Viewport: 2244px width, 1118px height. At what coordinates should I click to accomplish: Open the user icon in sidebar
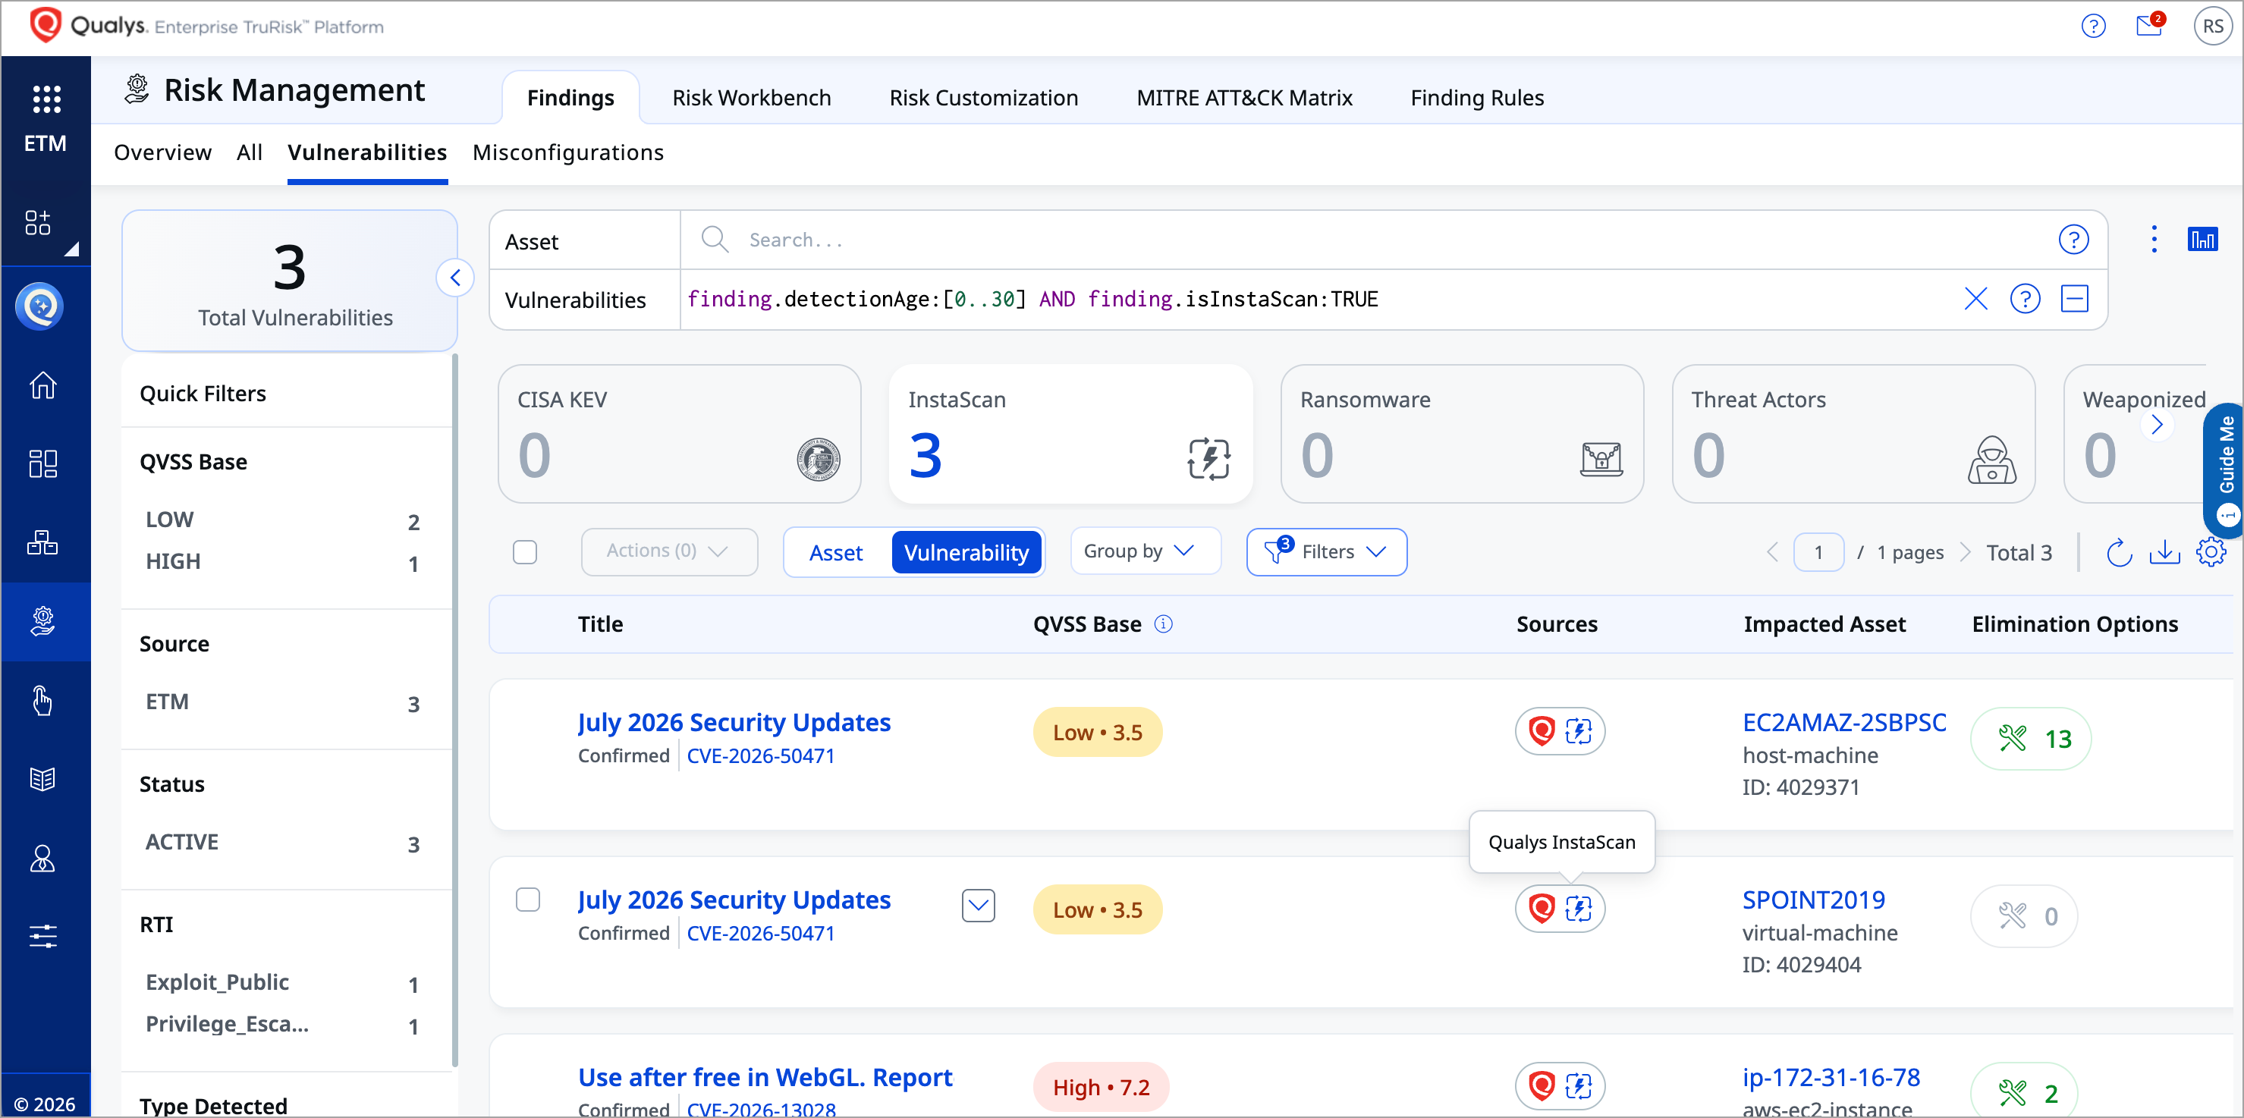[x=42, y=859]
